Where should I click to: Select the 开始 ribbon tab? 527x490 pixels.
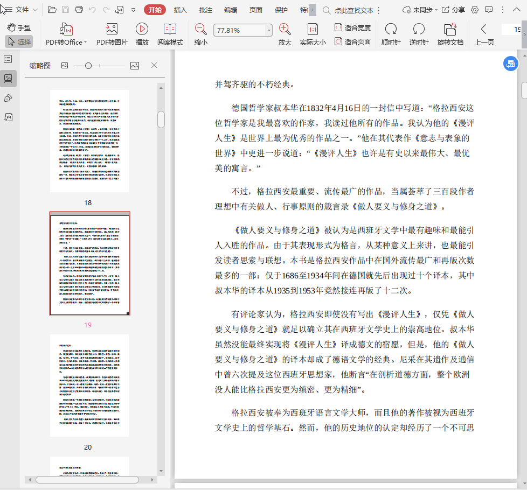[155, 10]
